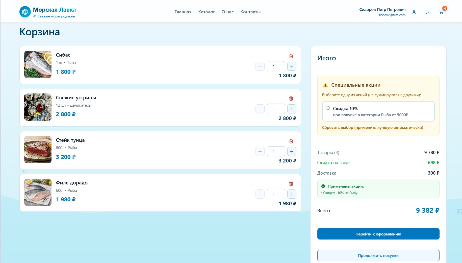Click the Товары (4) label

tap(328, 153)
